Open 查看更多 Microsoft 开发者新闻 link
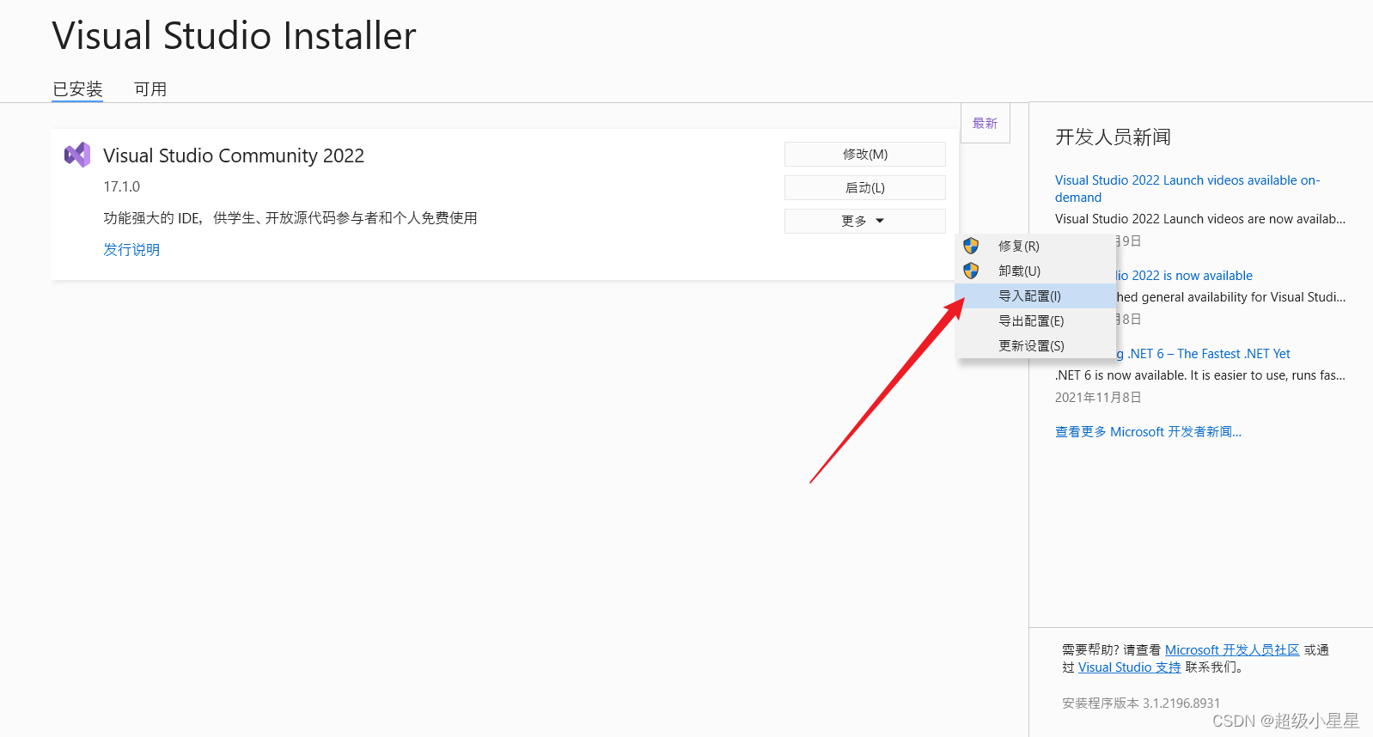This screenshot has height=737, width=1373. tap(1148, 432)
